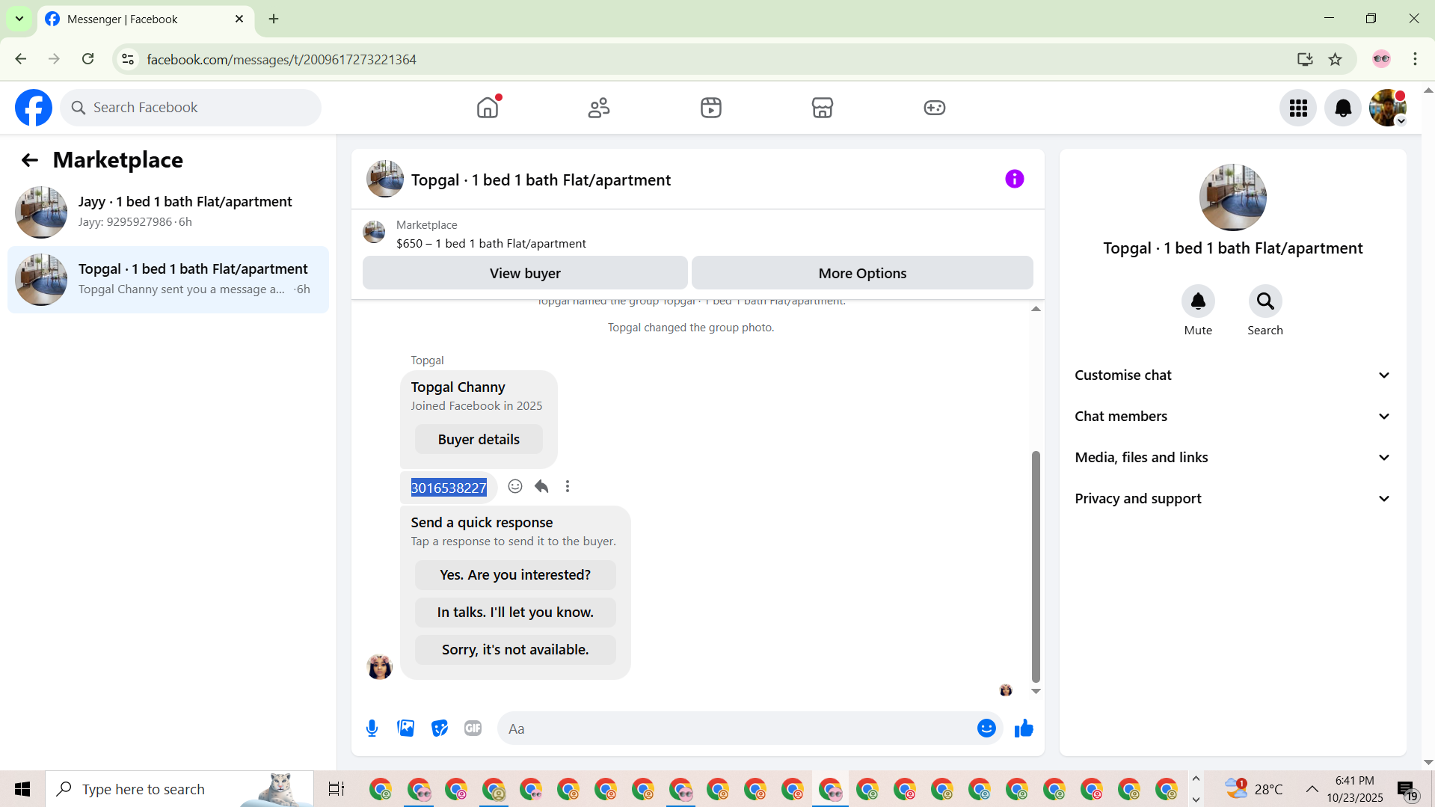Open Windows notification center
Image resolution: width=1435 pixels, height=807 pixels.
1407,790
